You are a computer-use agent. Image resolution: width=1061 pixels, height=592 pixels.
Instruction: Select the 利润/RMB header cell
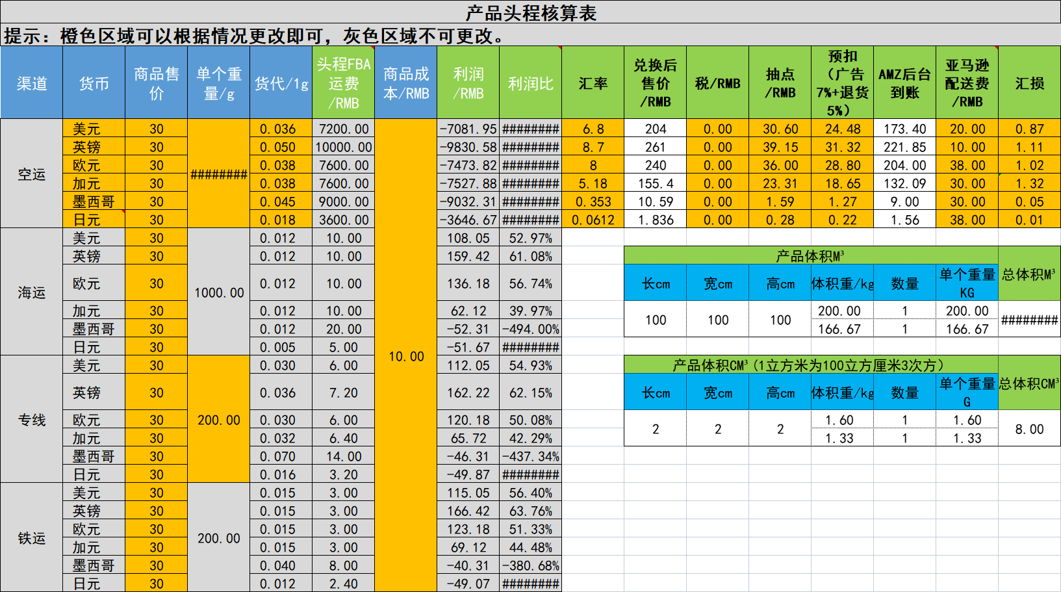coord(468,83)
